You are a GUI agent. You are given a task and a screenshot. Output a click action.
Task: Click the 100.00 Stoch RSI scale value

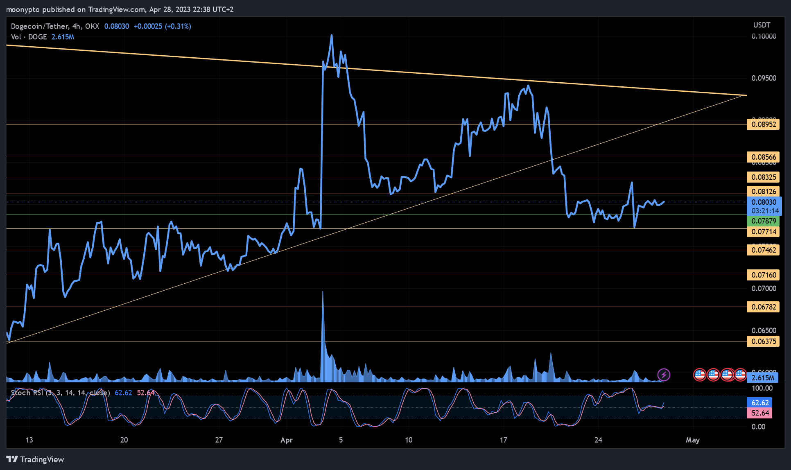click(x=762, y=388)
